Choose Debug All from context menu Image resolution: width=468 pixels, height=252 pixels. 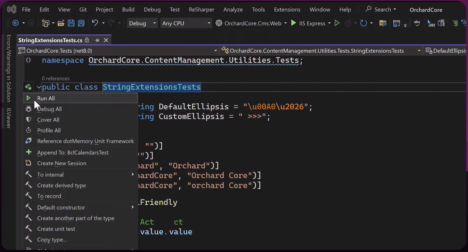pos(80,109)
